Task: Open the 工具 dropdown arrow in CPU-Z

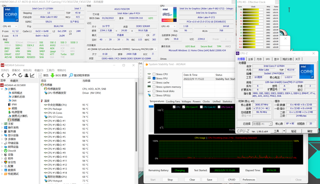Action: click(284, 131)
